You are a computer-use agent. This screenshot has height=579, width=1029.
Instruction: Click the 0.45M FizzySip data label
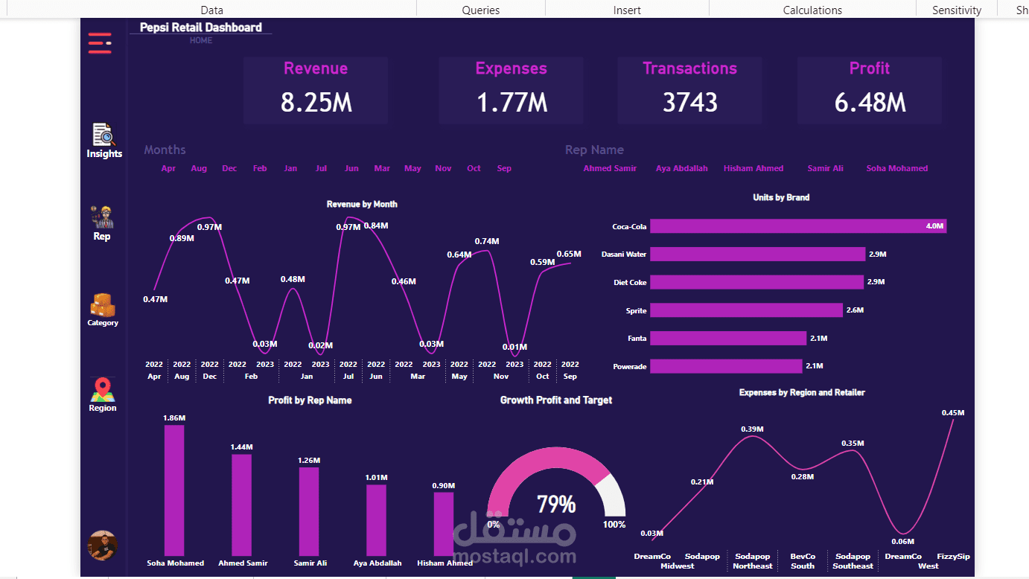[953, 412]
